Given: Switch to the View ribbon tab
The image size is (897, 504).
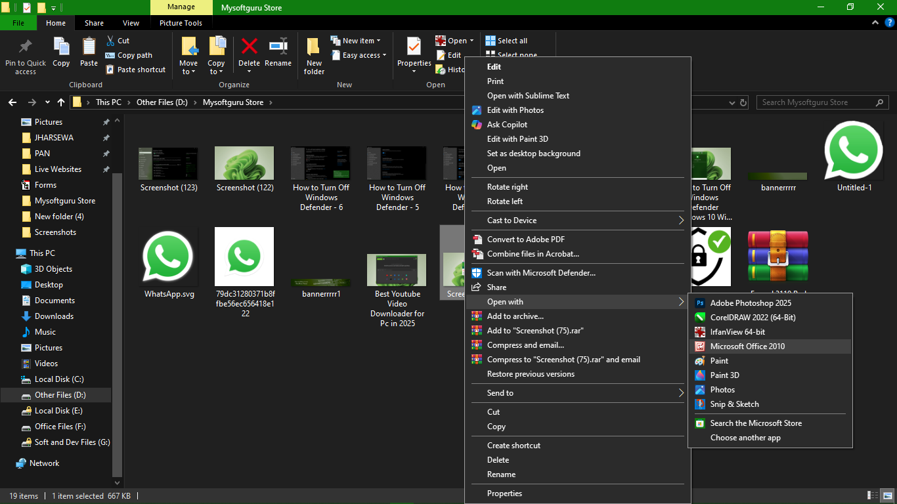Looking at the screenshot, I should pos(131,23).
